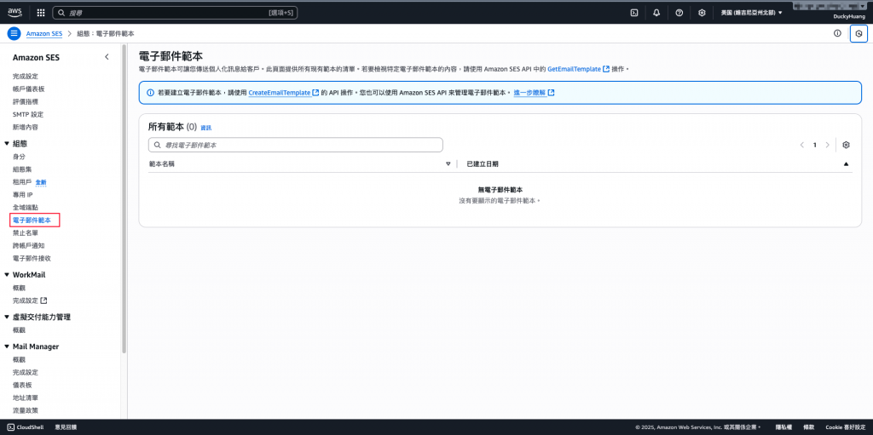Sort by 已建立日期 column arrow
Screen dimensions: 873x435
[847, 164]
